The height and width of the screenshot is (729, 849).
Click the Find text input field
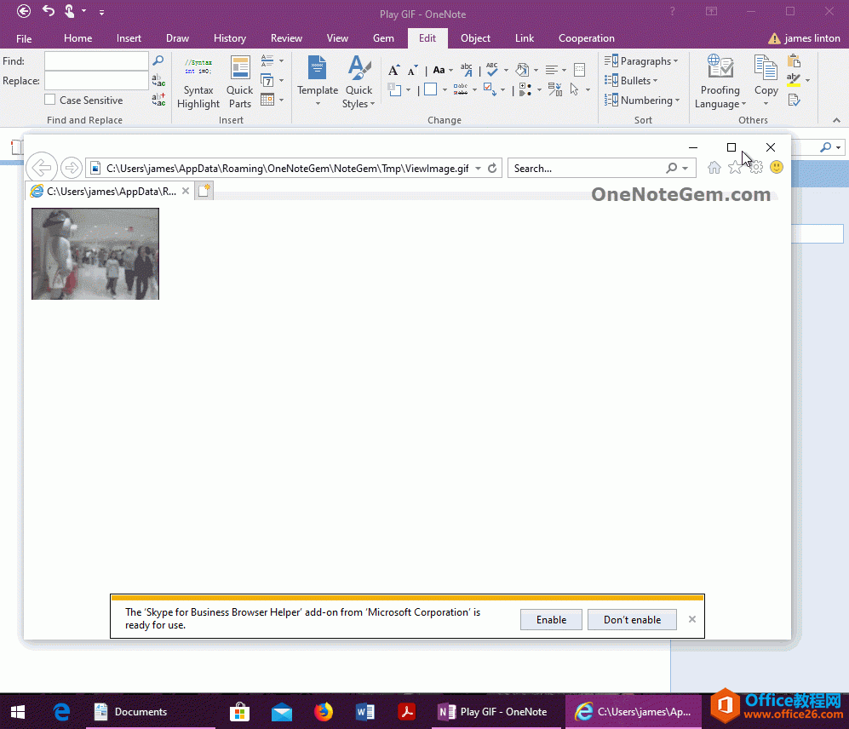[x=96, y=61]
